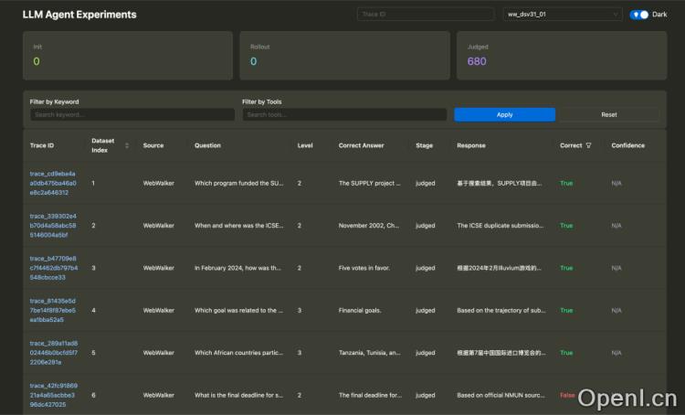Open trace link starting with trace_339302e4
Viewport: 685px width, 415px height.
click(x=53, y=225)
